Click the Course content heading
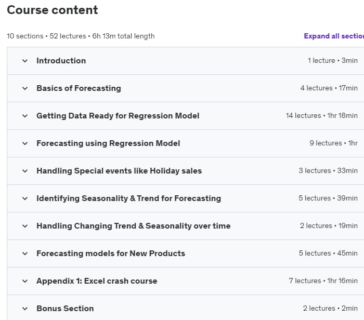The height and width of the screenshot is (320, 364). (x=53, y=10)
